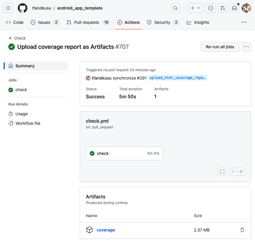Image resolution: width=255 pixels, height=241 pixels.
Task: Click the check.yml heading
Action: (97, 121)
